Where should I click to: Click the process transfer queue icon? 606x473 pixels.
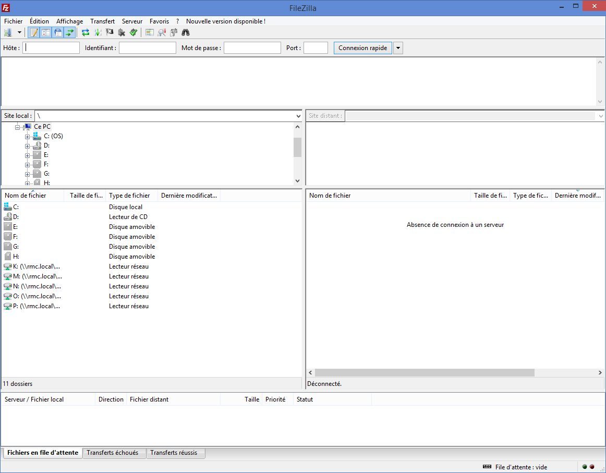98,32
